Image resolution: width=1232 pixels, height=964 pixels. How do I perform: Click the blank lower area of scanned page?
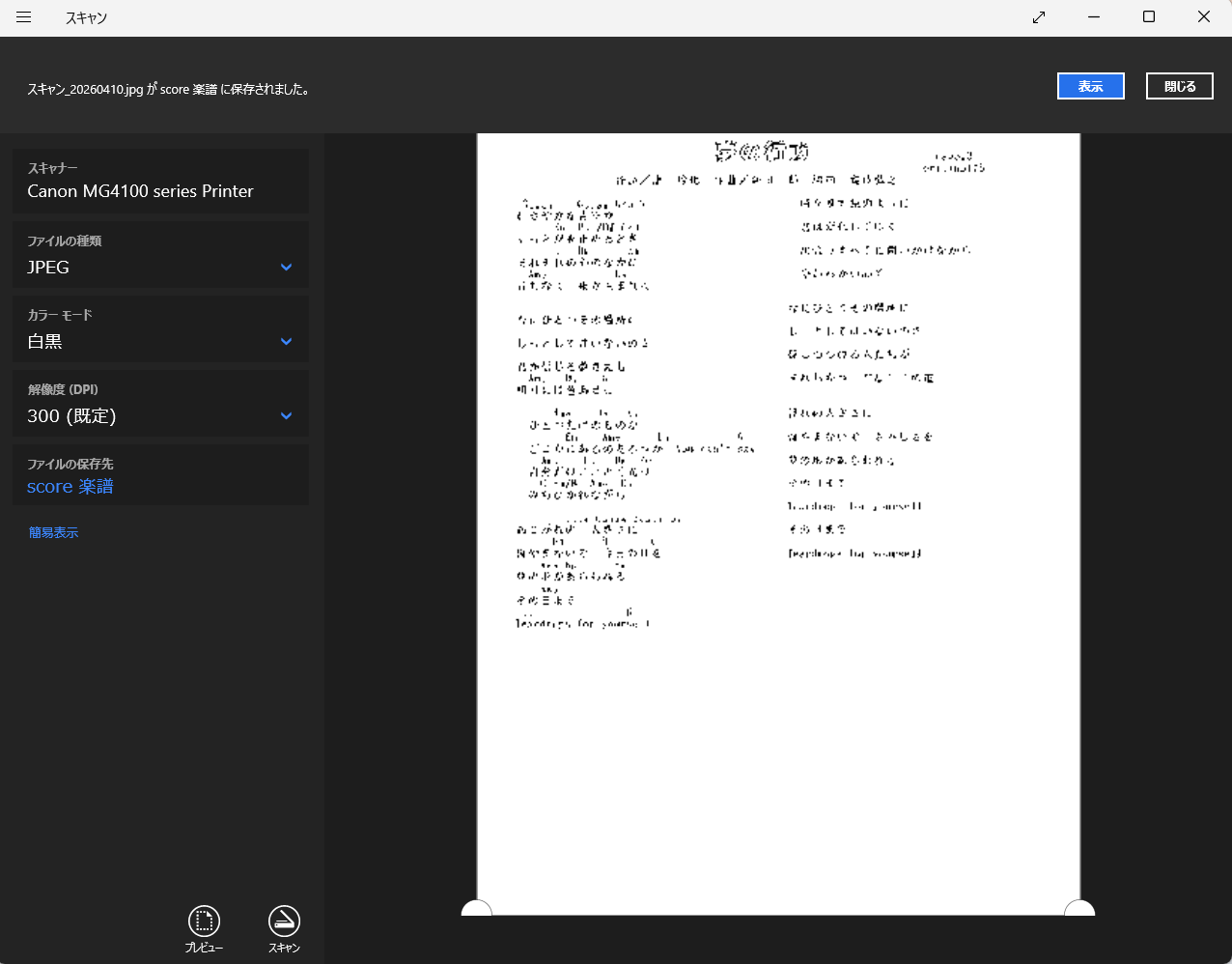(778, 773)
